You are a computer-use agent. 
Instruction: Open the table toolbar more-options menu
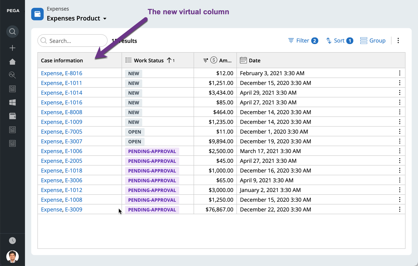click(398, 40)
